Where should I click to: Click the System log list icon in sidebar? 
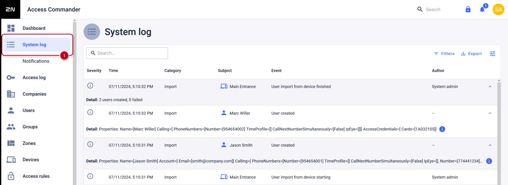11,45
